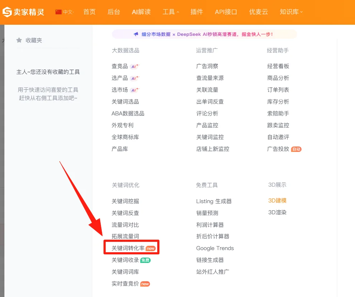Open 流量词对比 tool
Image resolution: width=355 pixels, height=297 pixels.
(x=125, y=225)
